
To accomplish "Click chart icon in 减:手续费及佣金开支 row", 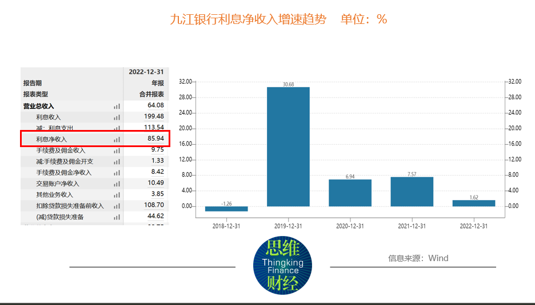I will [x=117, y=162].
